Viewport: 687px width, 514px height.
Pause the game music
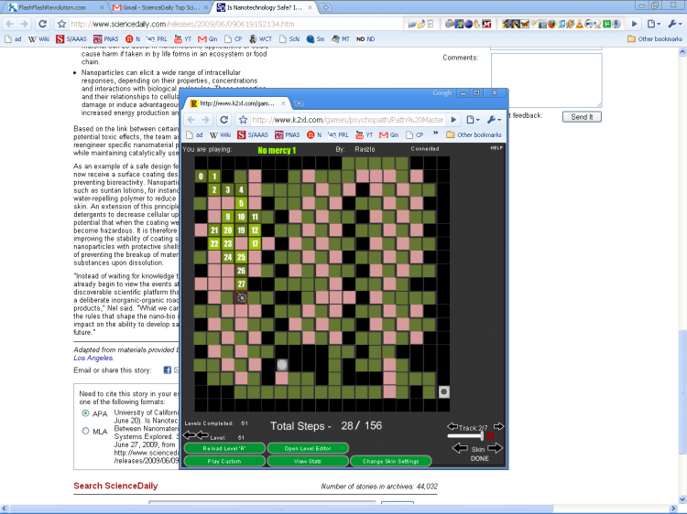490,437
